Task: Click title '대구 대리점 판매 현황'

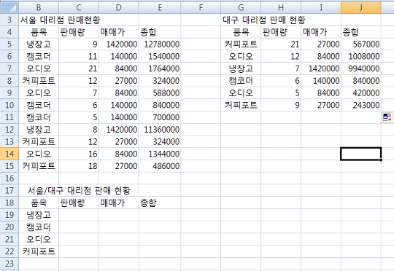Action: coord(264,20)
